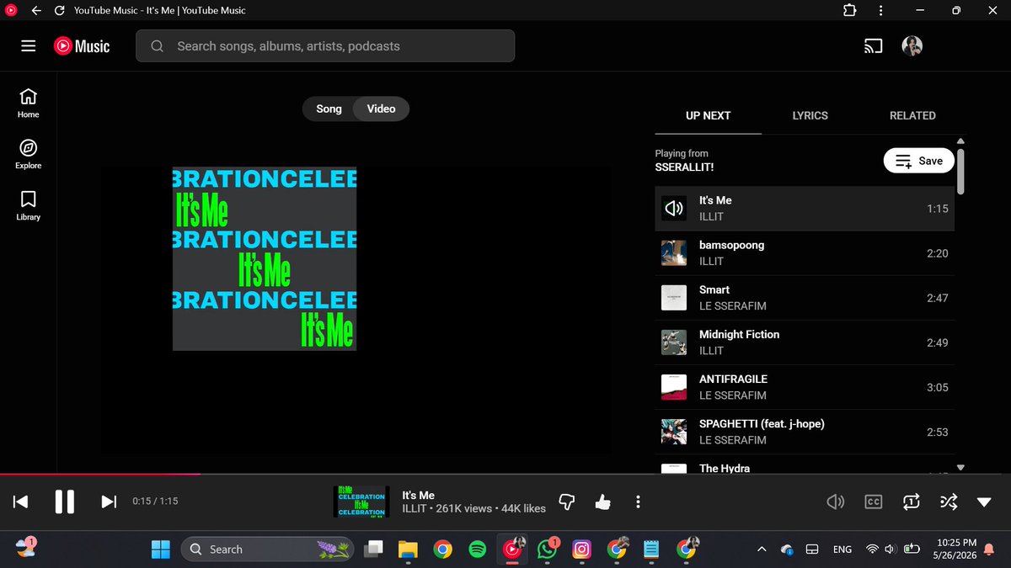Click the search songs input field

[325, 46]
